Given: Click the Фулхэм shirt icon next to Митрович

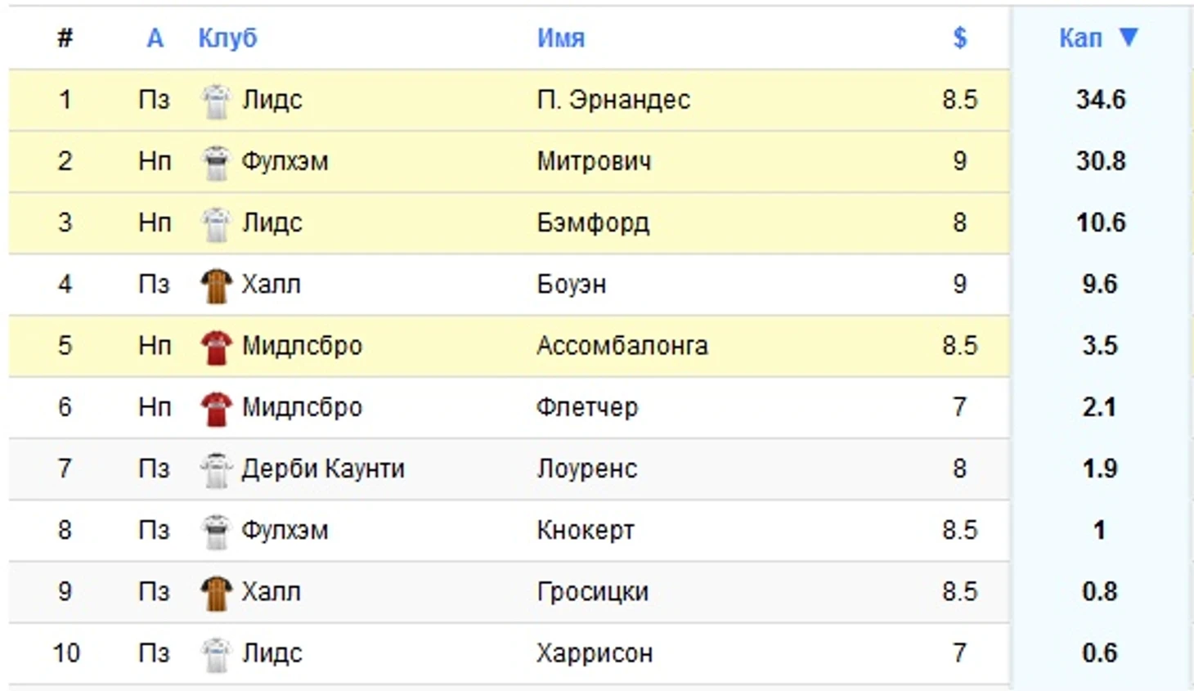Looking at the screenshot, I should click(x=216, y=161).
